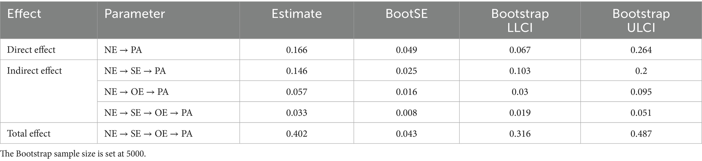The image size is (702, 161).
Task: Select the ULCI value 0.264
Action: 641,50
